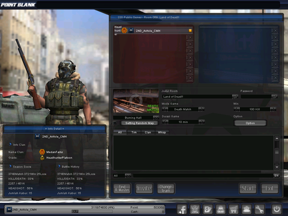Click the Point value 503069
The image size is (288, 216).
pos(158,208)
